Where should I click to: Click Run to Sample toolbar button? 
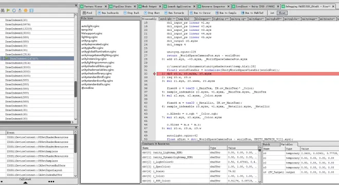225,13
